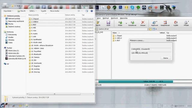The image size is (192, 108).
Task: Select 1. Chipset folder in PowerISO list
Action: [x=117, y=36]
